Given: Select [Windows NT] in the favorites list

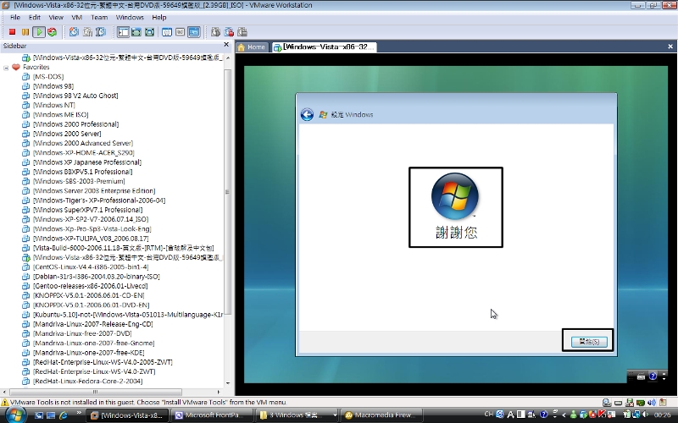Looking at the screenshot, I should [54, 105].
